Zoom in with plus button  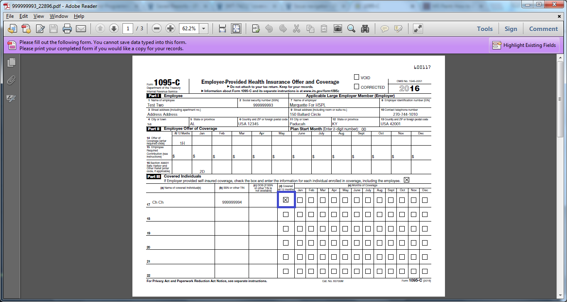170,29
